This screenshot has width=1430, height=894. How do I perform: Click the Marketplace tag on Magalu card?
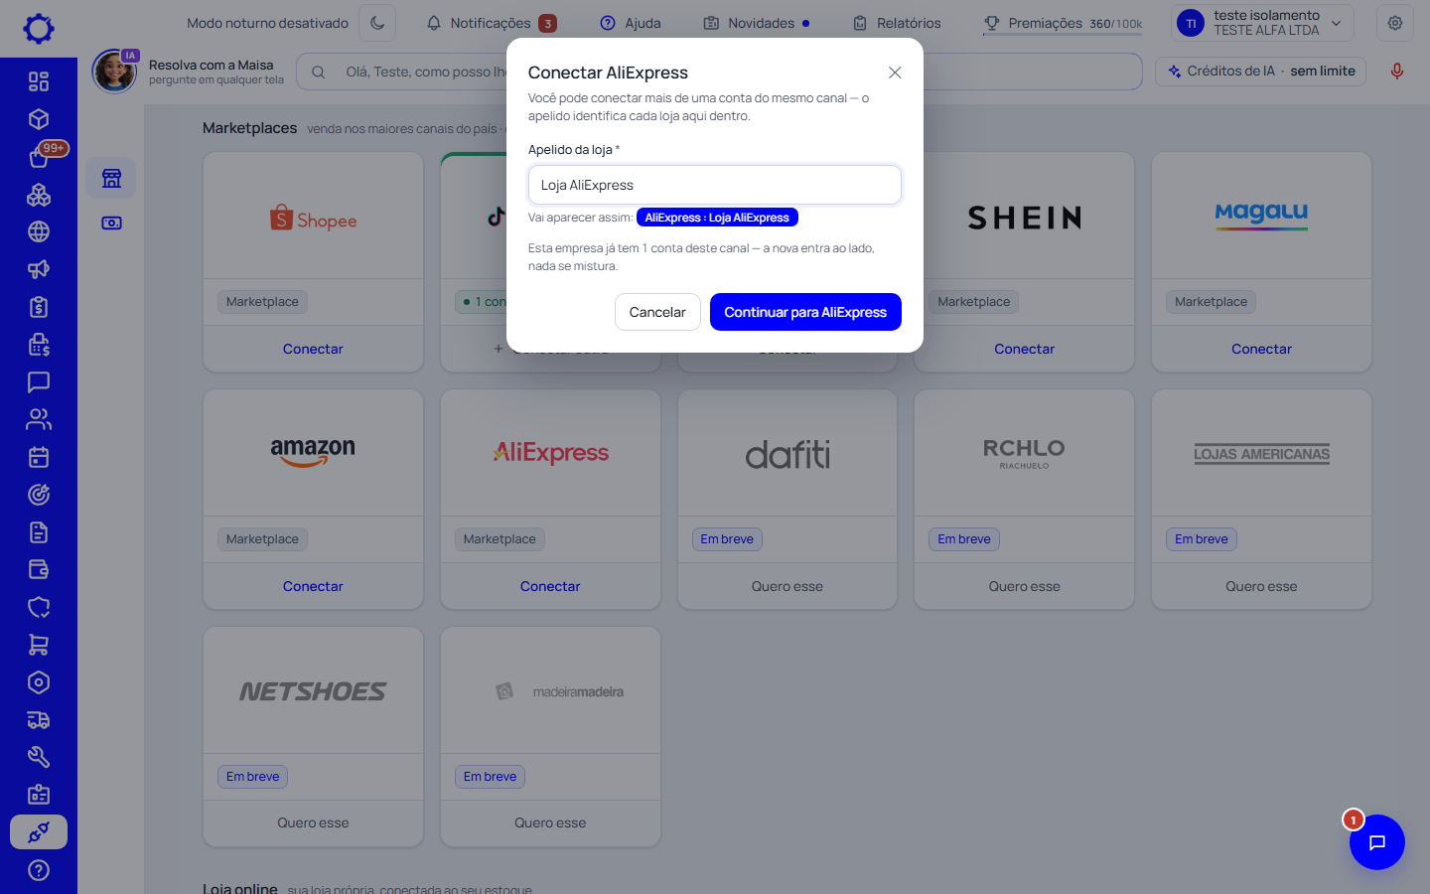point(1211,302)
